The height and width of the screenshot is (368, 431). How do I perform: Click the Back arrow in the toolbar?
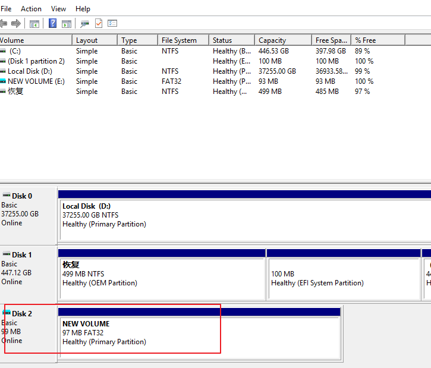[4, 24]
